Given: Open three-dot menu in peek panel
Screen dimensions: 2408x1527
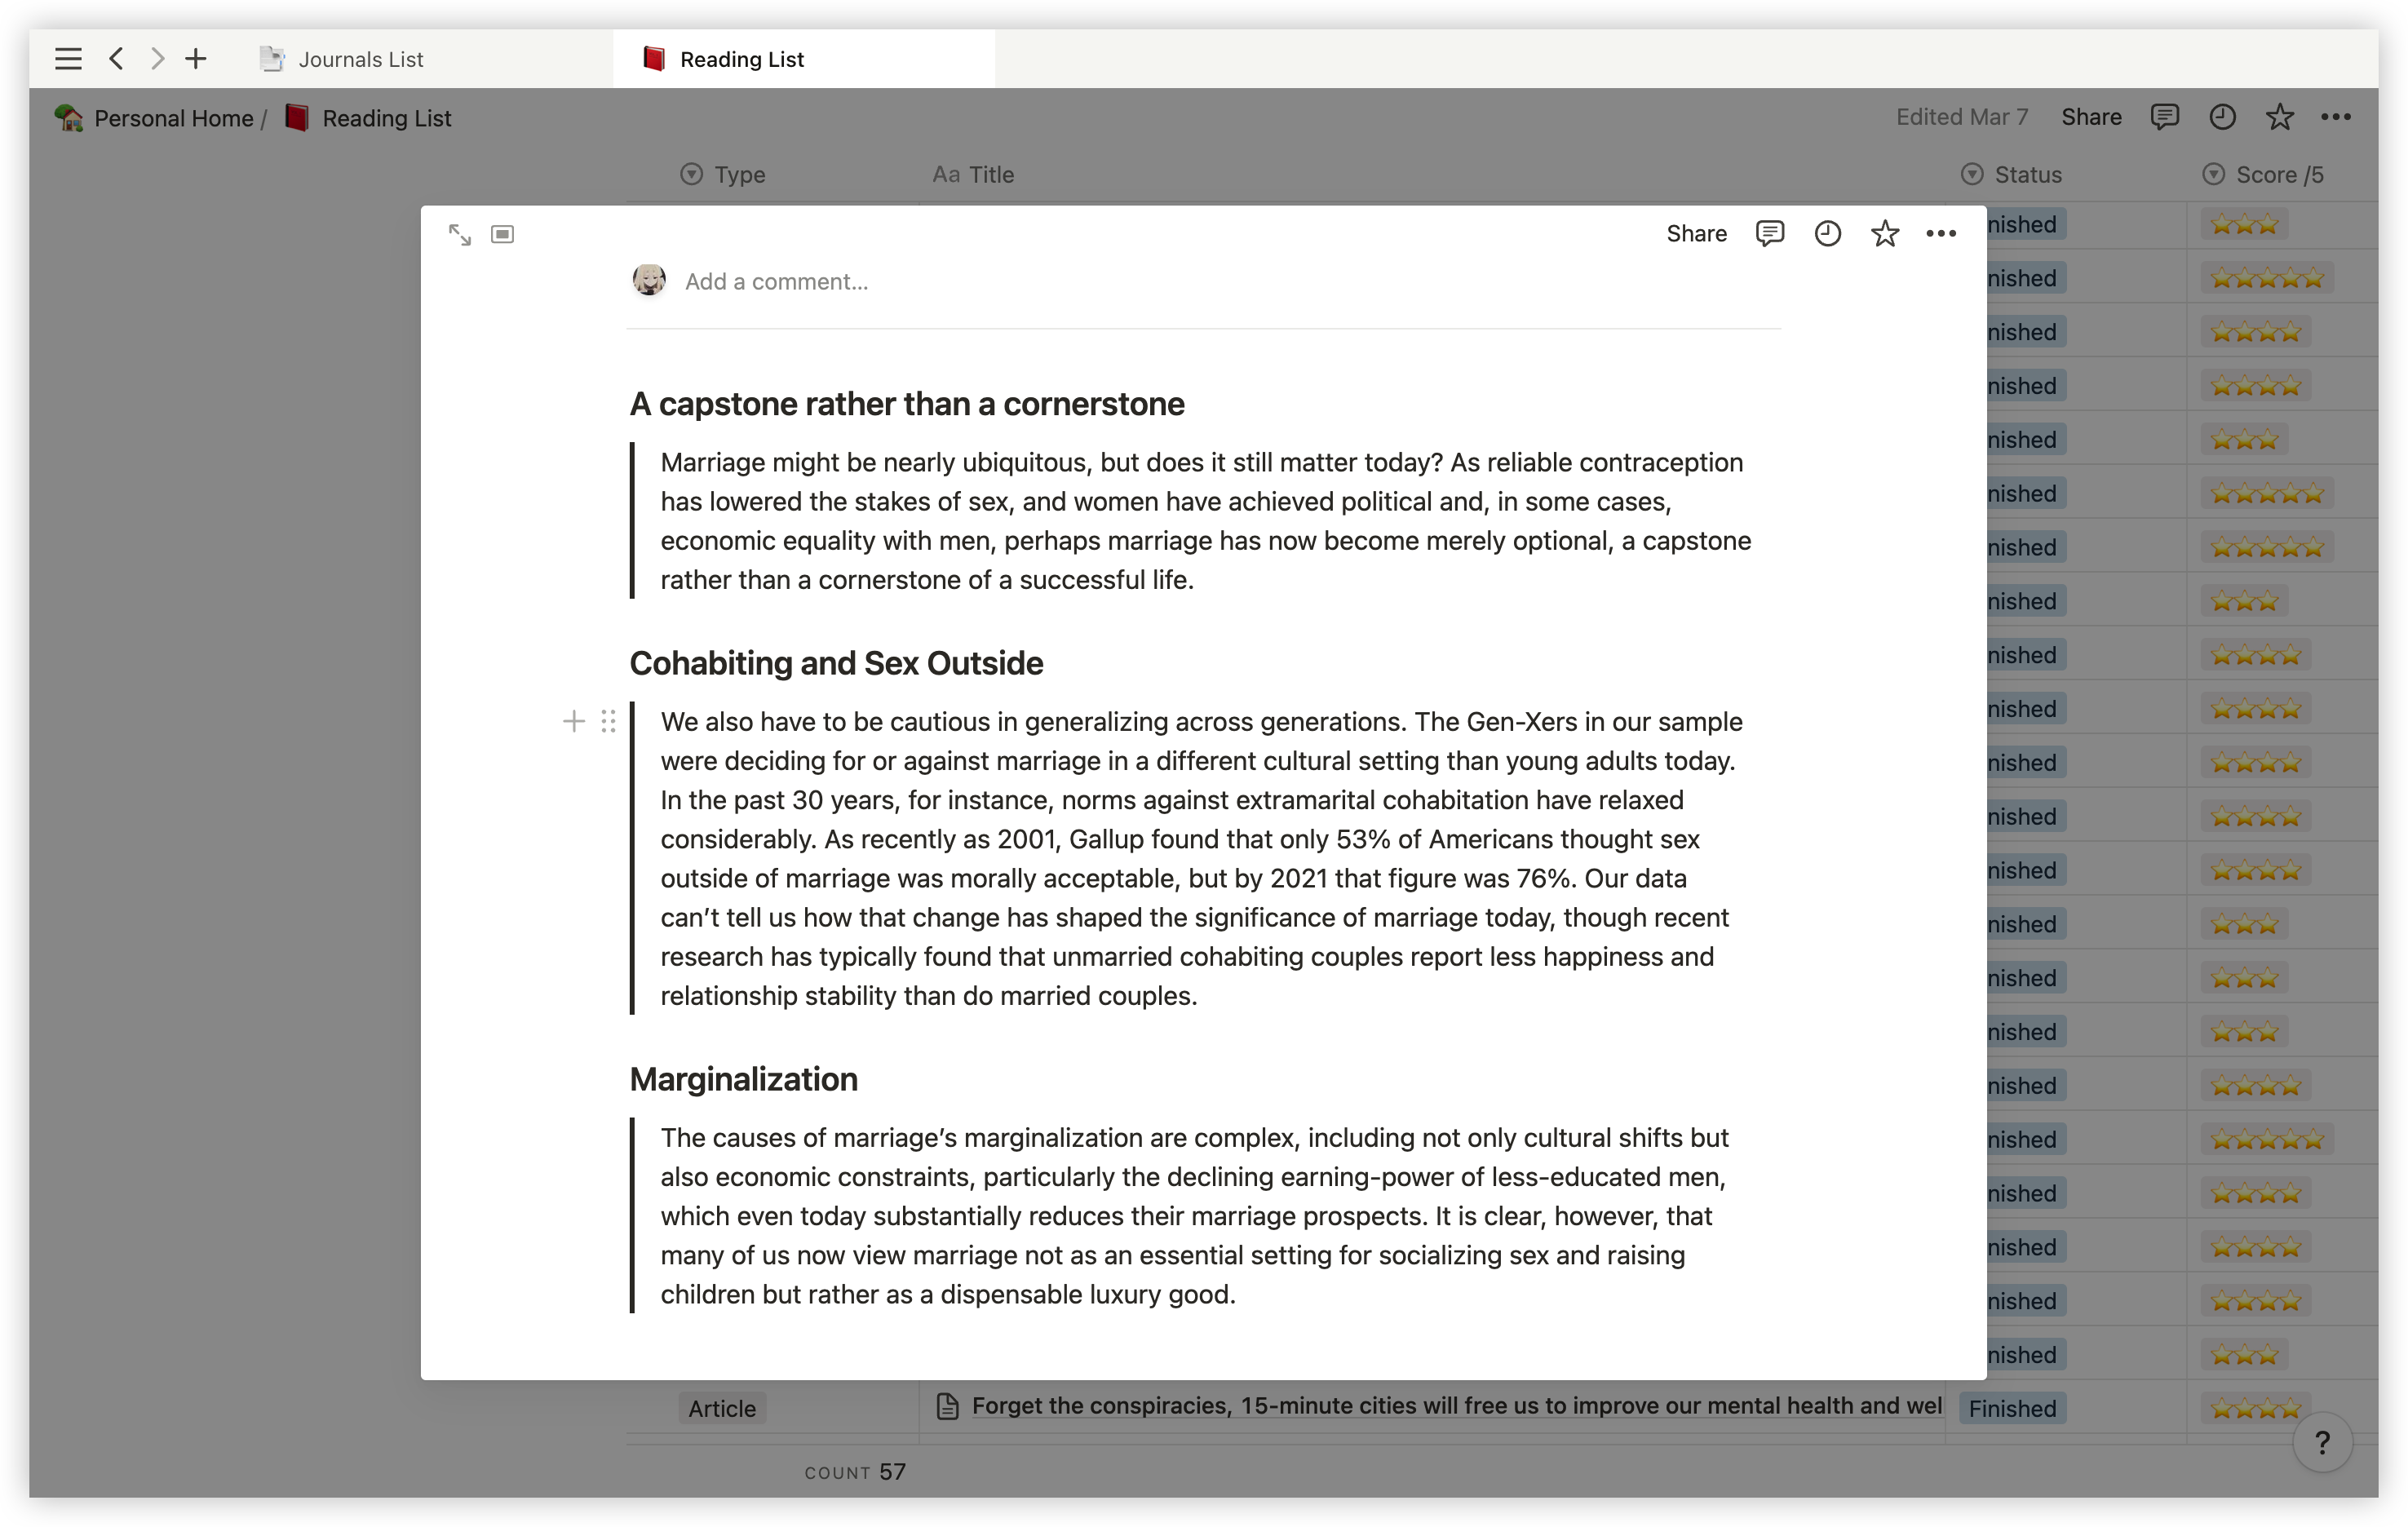Looking at the screenshot, I should pyautogui.click(x=1941, y=233).
